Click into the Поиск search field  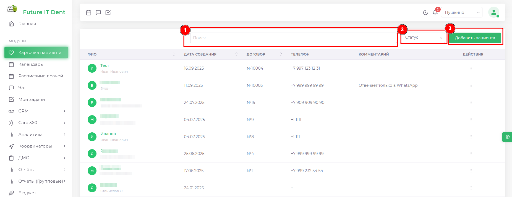[x=293, y=38]
